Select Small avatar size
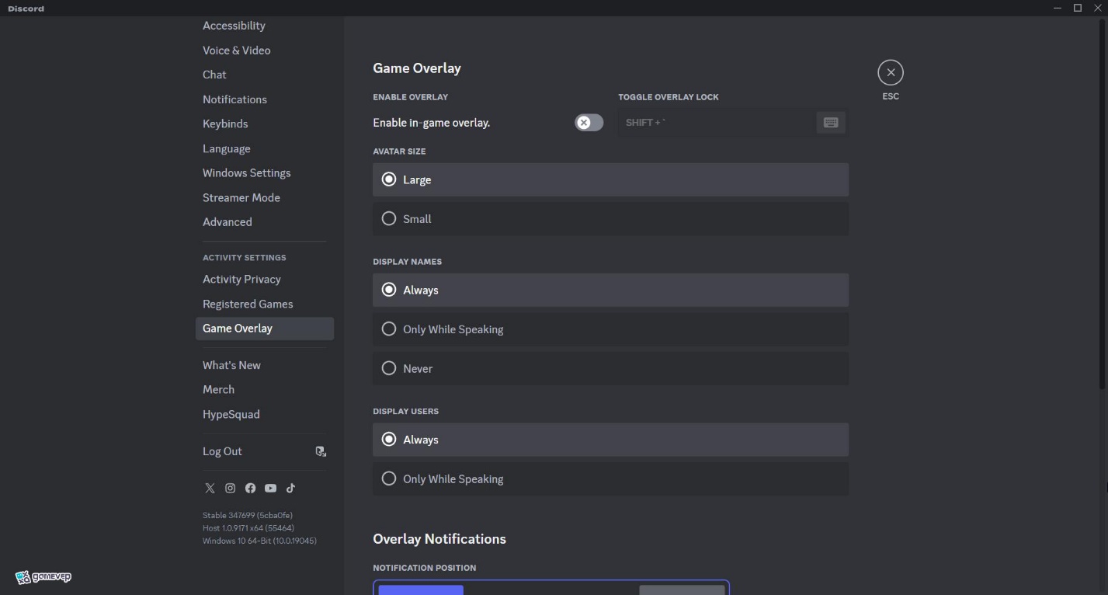This screenshot has width=1108, height=595. (x=610, y=219)
